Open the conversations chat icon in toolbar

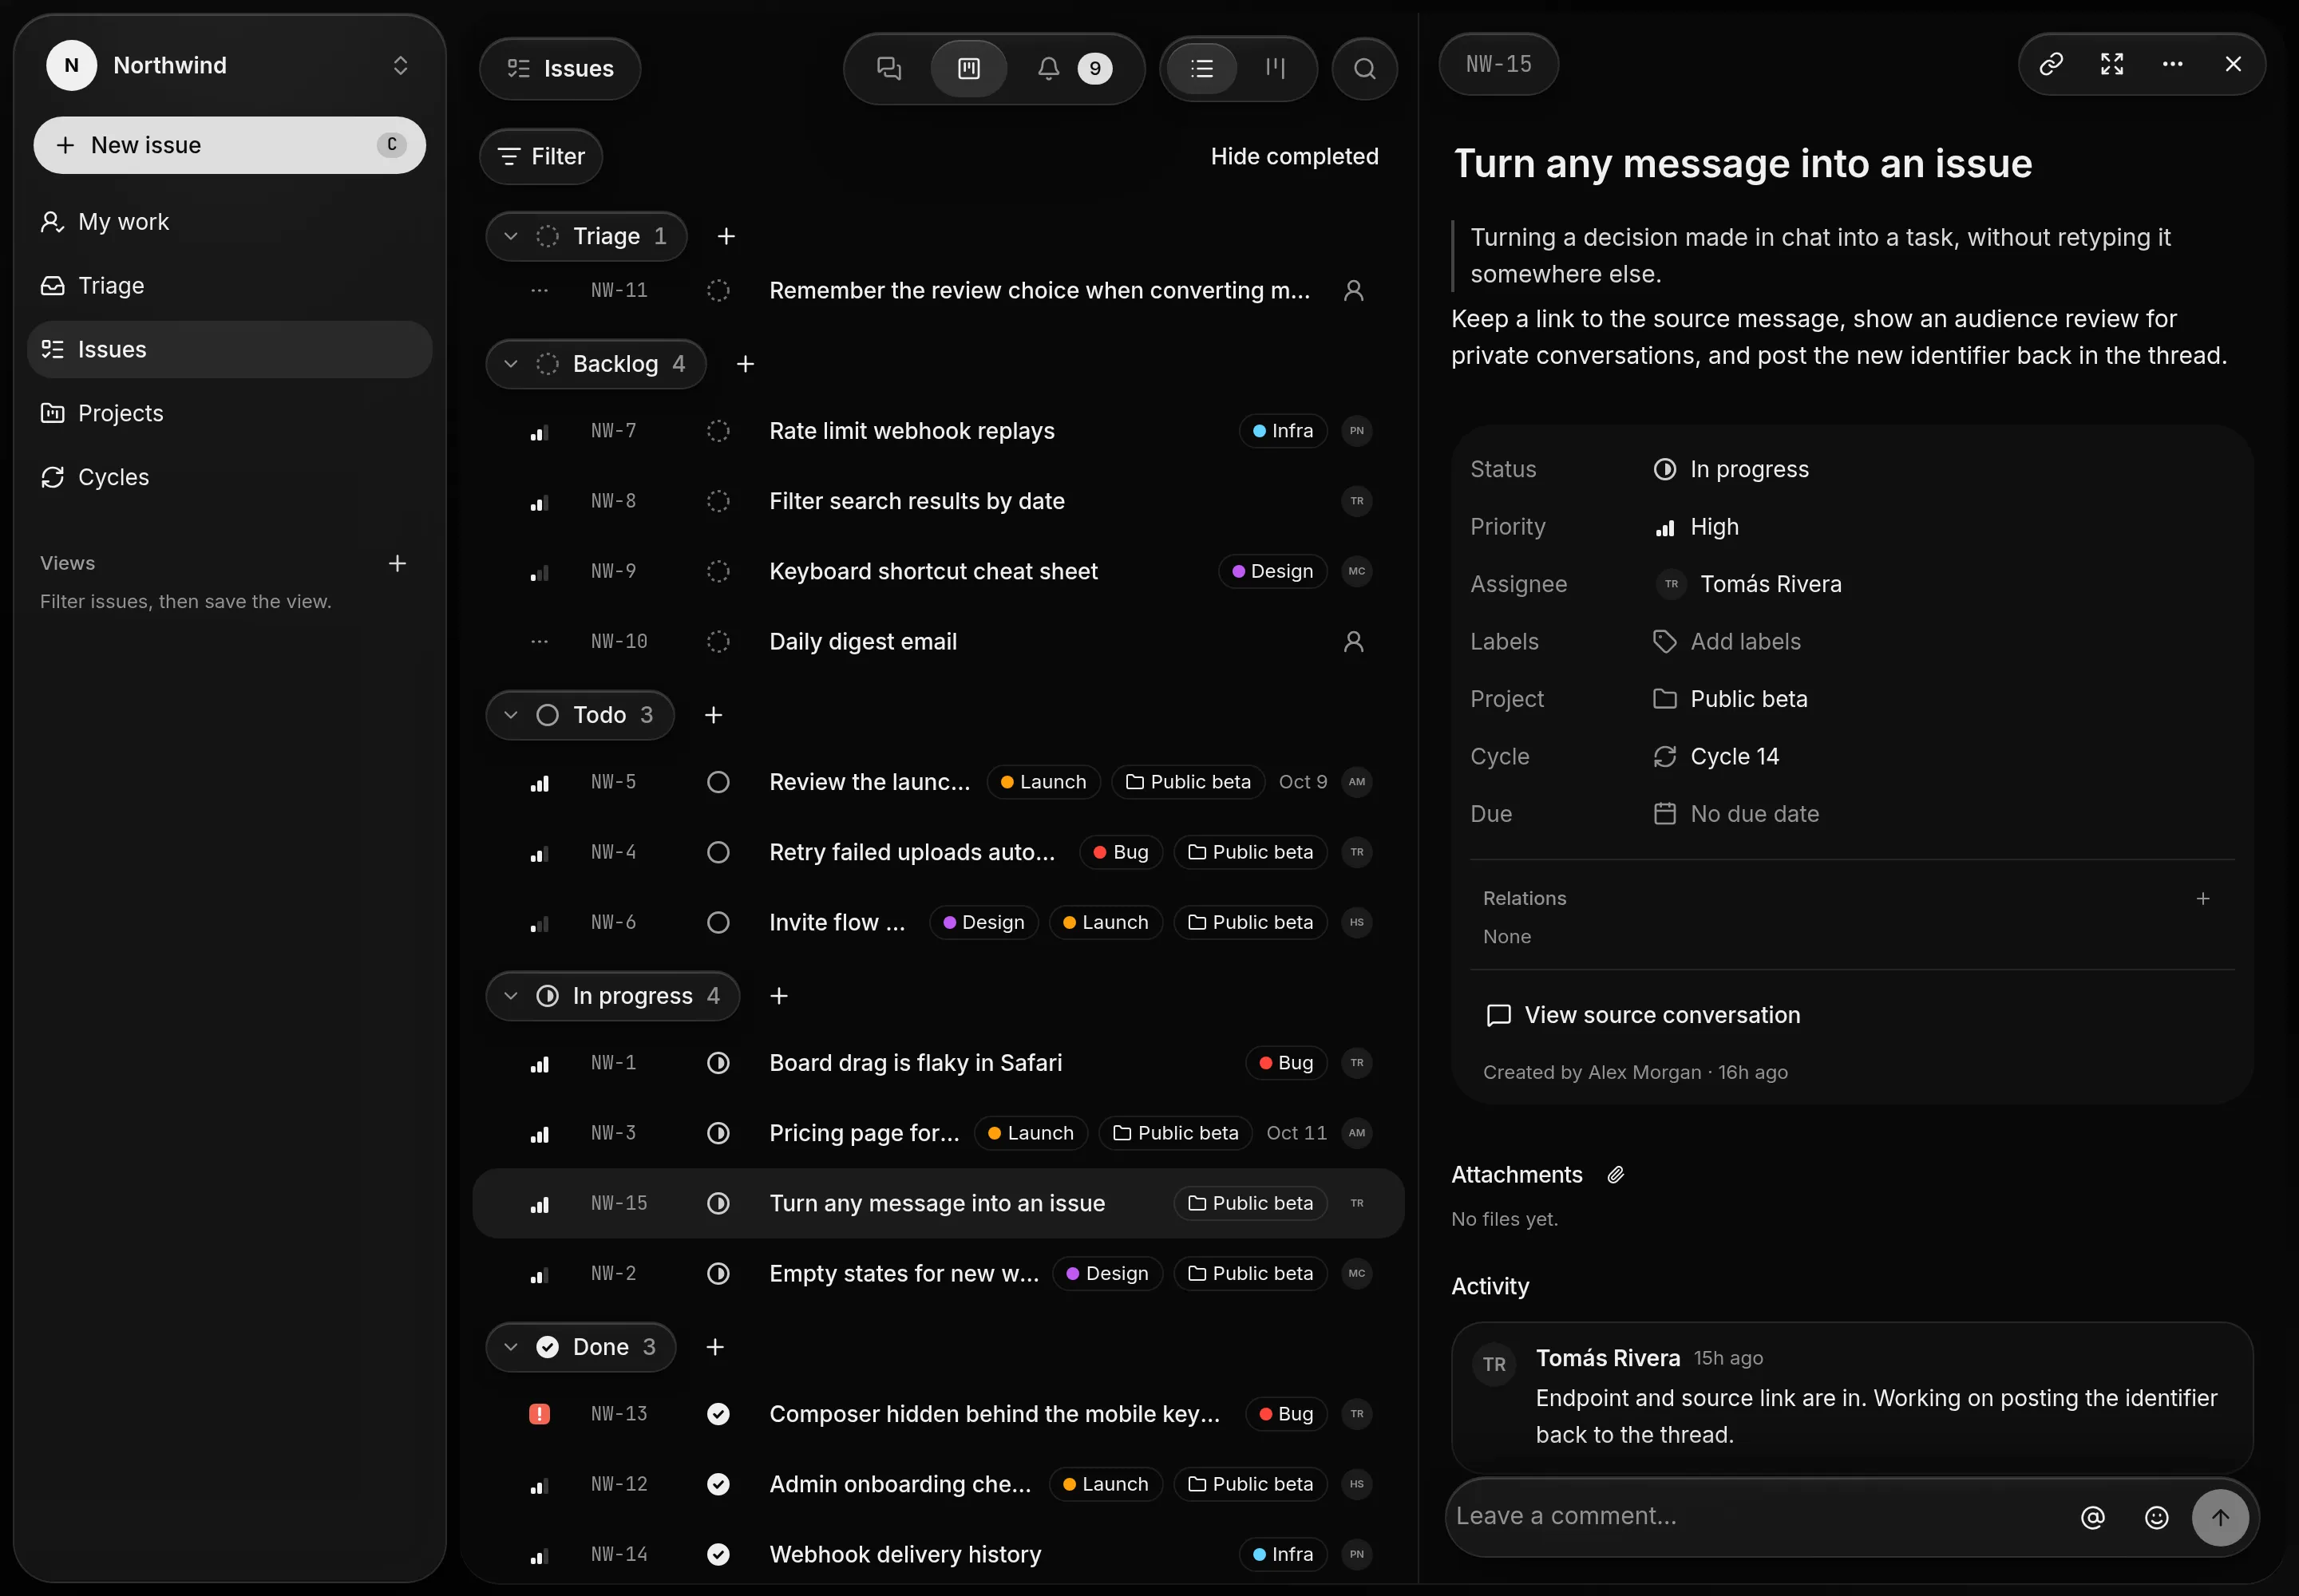pyautogui.click(x=888, y=68)
